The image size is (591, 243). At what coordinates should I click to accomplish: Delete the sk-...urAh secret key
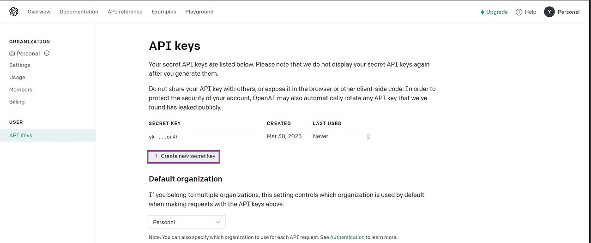coord(368,136)
